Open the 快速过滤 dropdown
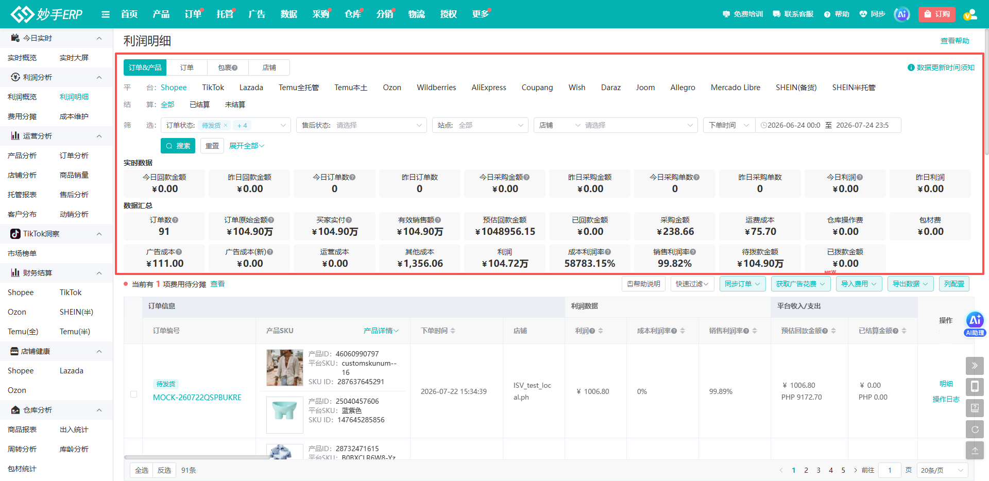 point(692,284)
